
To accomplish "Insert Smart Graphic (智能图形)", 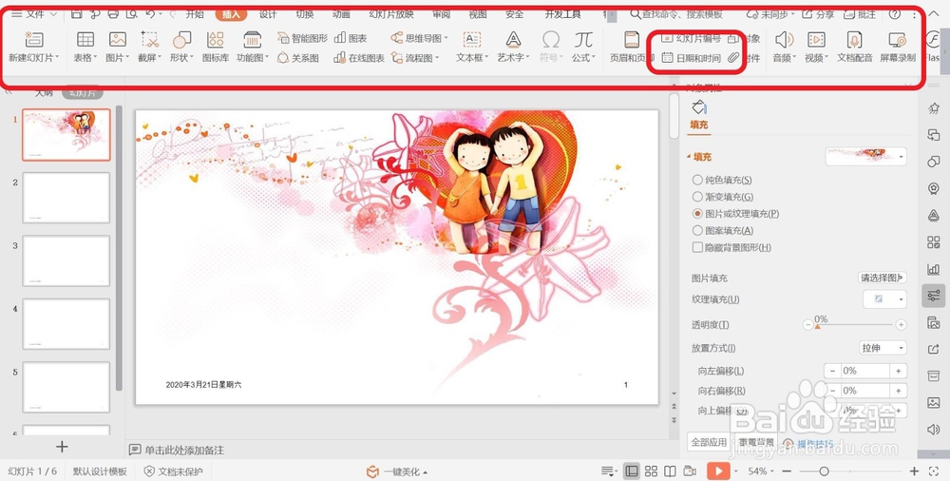I will (x=302, y=38).
